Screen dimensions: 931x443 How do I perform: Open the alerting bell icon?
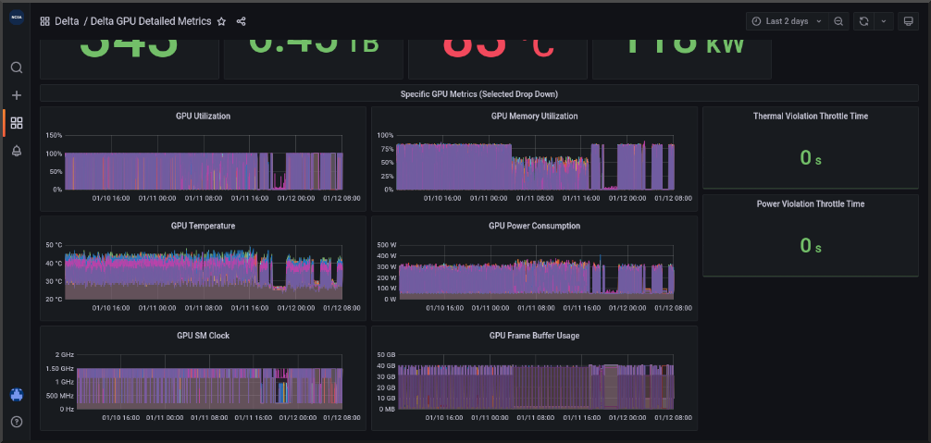(x=17, y=151)
